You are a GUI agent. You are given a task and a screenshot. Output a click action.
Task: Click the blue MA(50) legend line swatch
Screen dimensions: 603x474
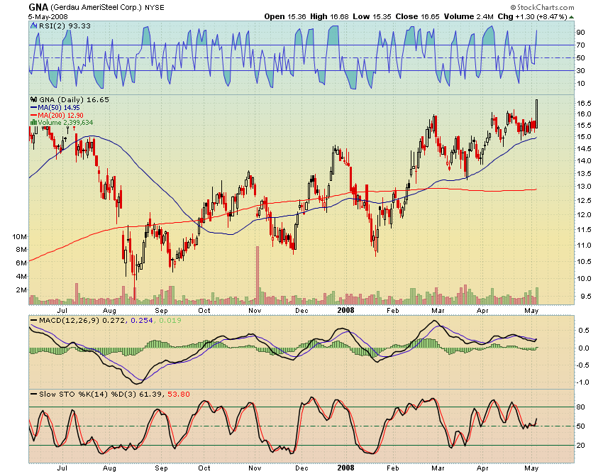pyautogui.click(x=33, y=108)
